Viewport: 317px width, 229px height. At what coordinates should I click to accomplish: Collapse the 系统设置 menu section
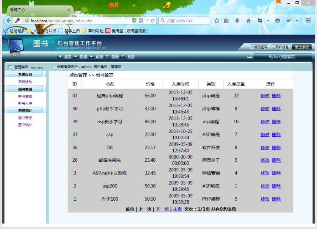coord(25,74)
